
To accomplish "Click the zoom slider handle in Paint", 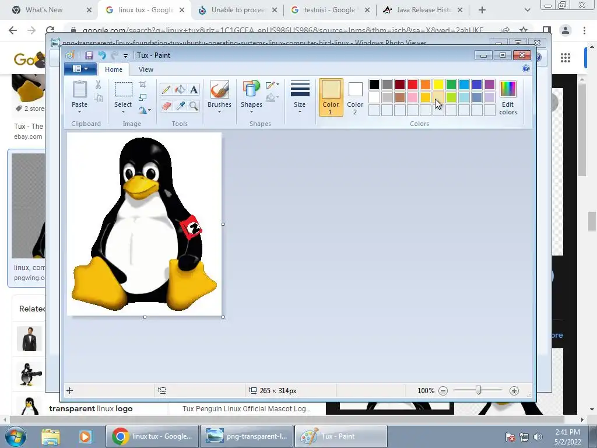I will [x=478, y=390].
